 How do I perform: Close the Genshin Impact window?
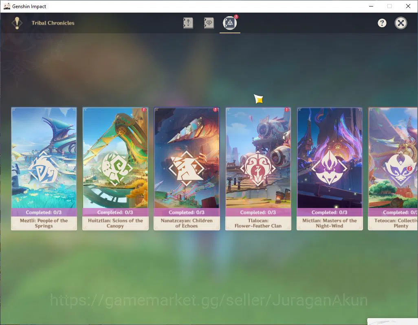(408, 6)
